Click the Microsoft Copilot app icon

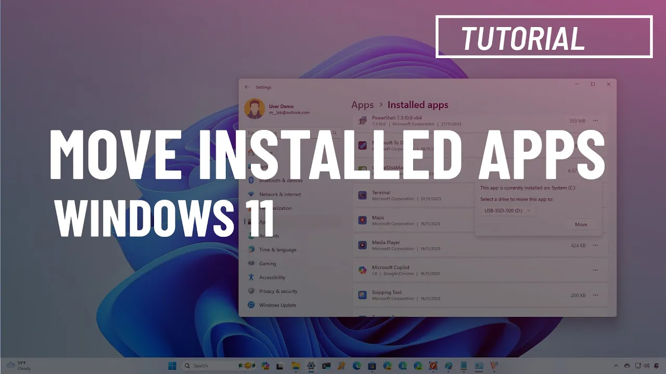pos(363,270)
